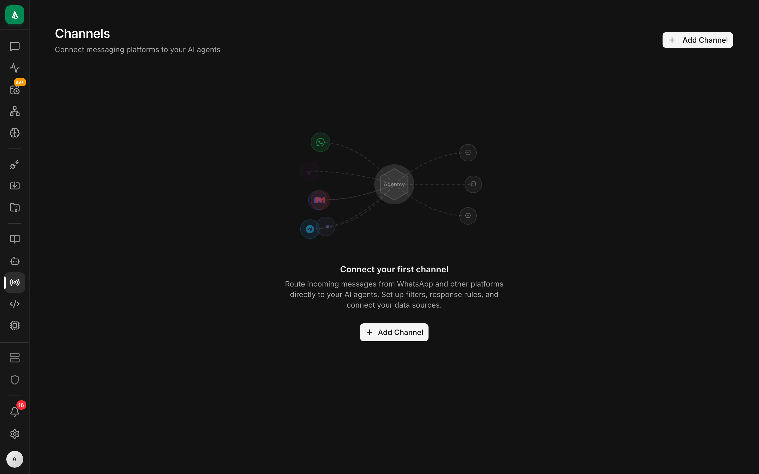Open the Channels broadcast icon
Image resolution: width=759 pixels, height=474 pixels.
click(x=14, y=282)
